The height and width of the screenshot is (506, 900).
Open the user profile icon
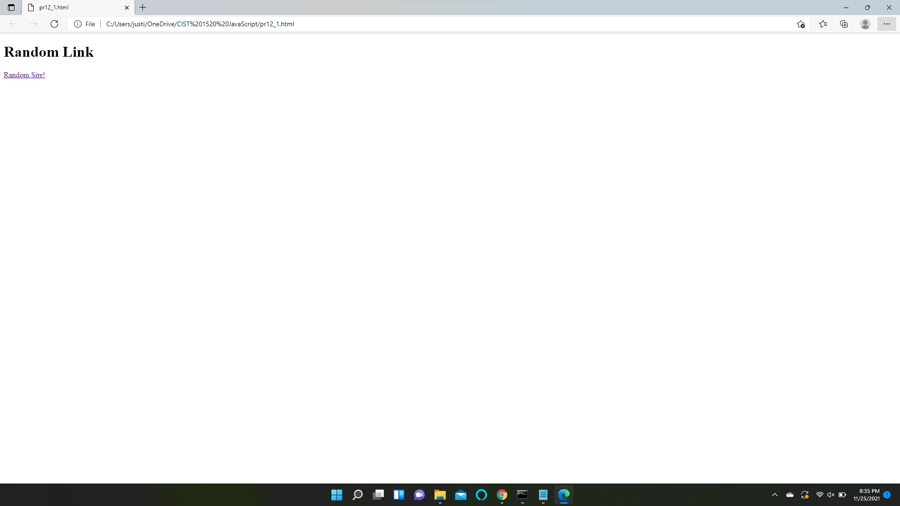tap(865, 24)
